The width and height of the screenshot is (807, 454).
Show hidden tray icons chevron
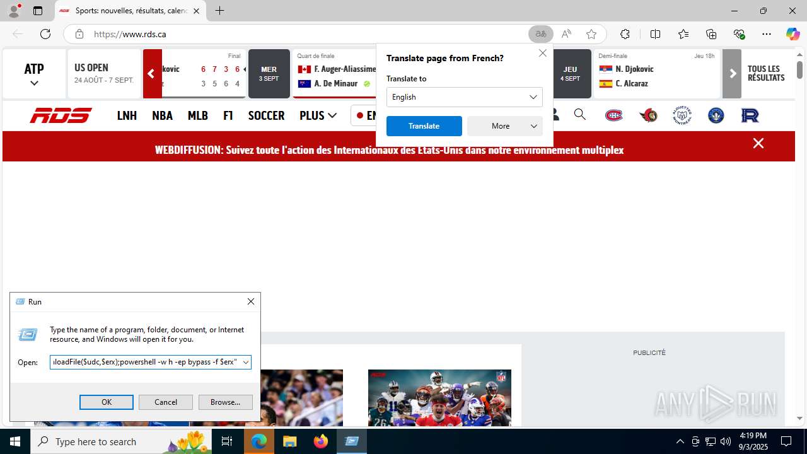(x=680, y=441)
